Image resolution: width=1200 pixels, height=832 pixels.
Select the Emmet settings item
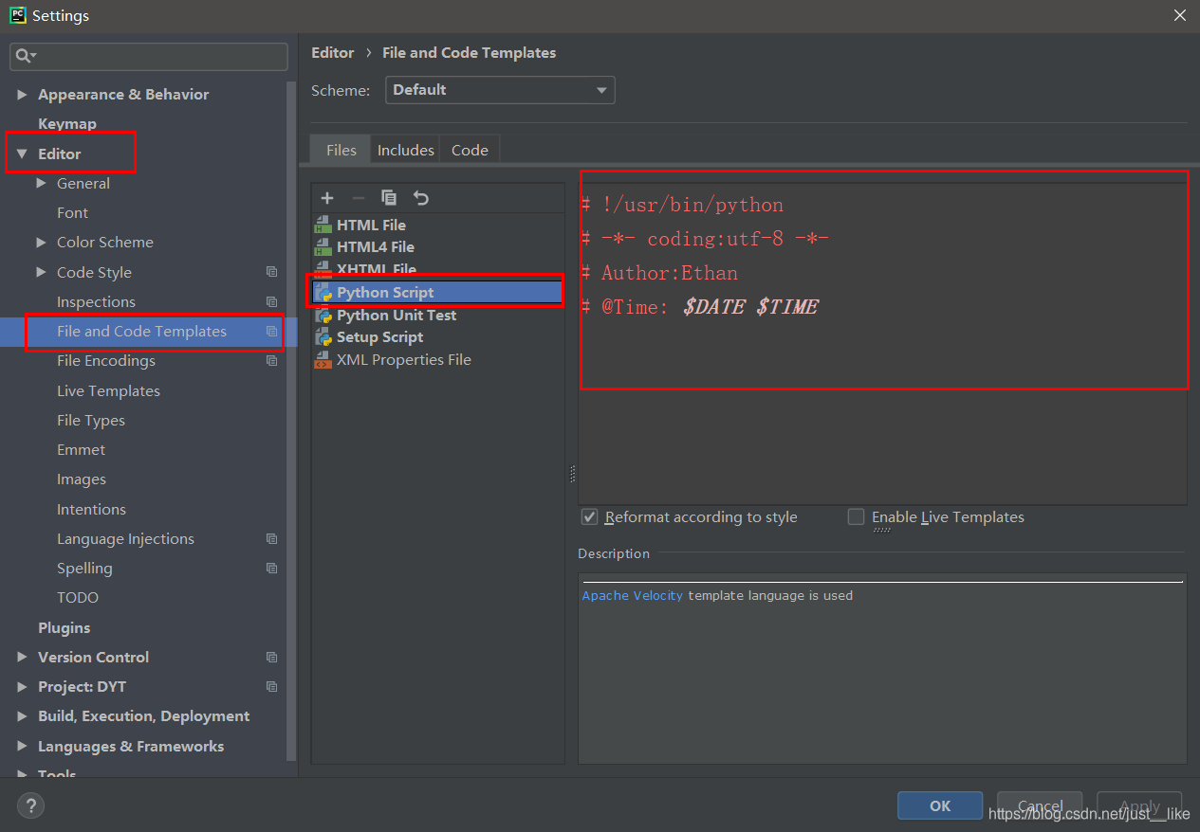pos(81,450)
